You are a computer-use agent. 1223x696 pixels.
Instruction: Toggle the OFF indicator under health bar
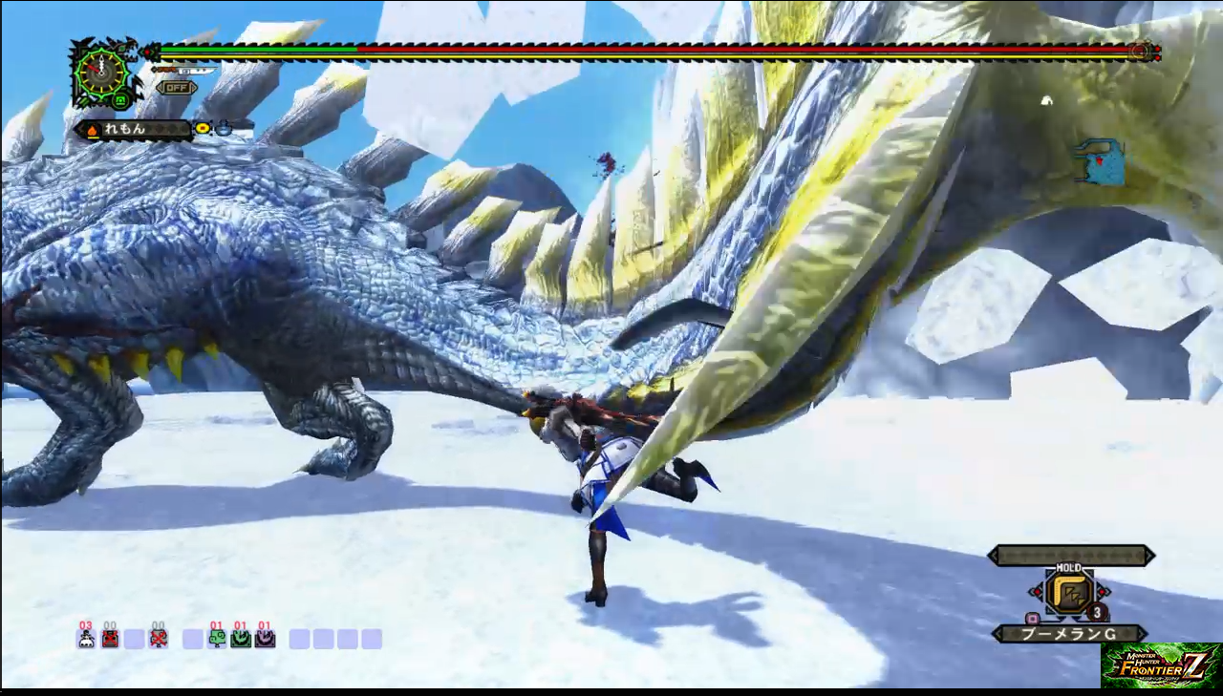pos(176,88)
